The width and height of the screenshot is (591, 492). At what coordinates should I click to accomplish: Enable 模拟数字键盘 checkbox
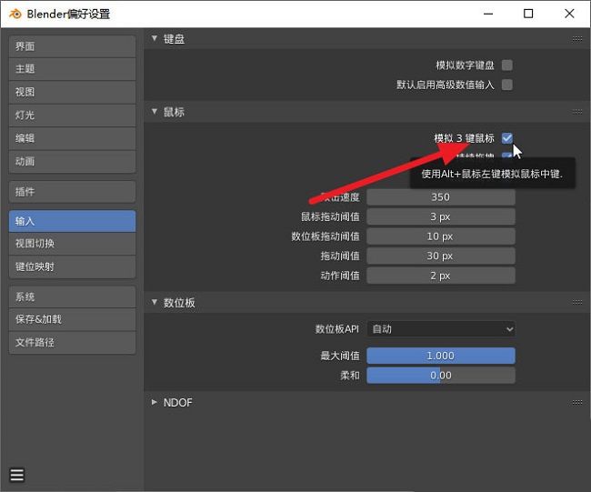(507, 65)
